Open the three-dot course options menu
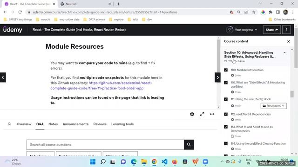The width and height of the screenshot is (298, 167). (x=286, y=30)
